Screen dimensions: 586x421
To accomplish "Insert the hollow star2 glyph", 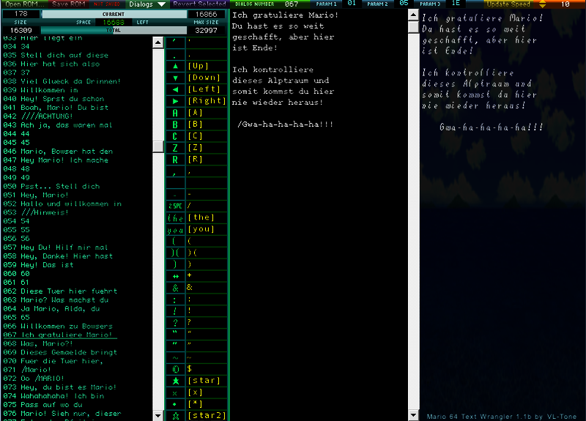I will click(175, 416).
